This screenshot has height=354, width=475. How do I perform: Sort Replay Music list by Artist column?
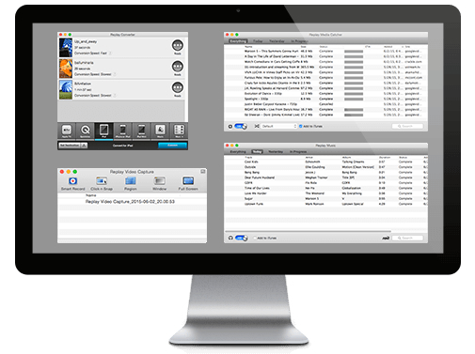(x=309, y=157)
